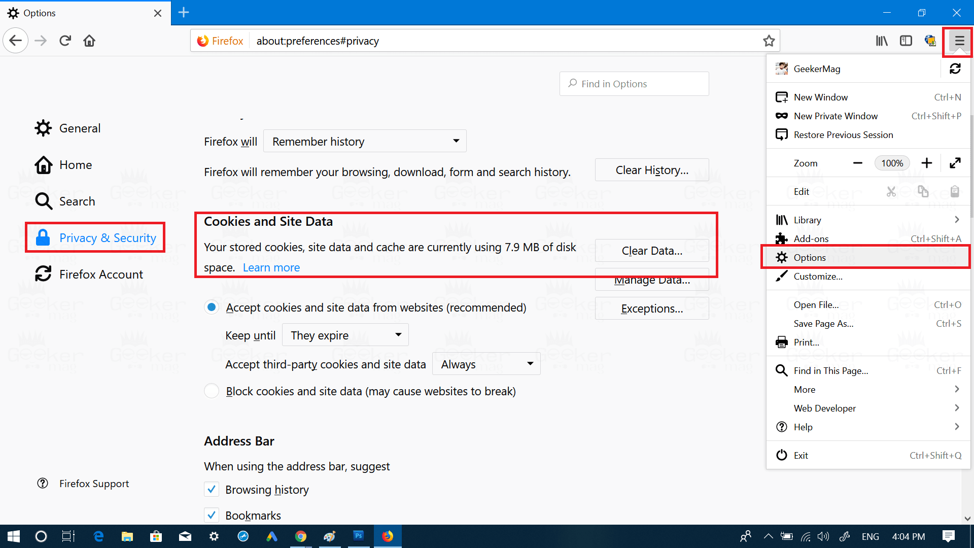Open the Remember history dropdown
The image size is (974, 548).
pos(365,141)
